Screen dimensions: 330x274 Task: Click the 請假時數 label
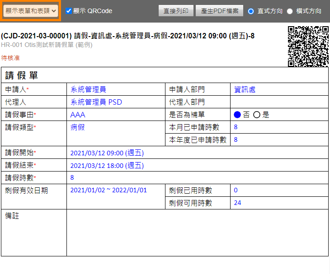[19, 178]
